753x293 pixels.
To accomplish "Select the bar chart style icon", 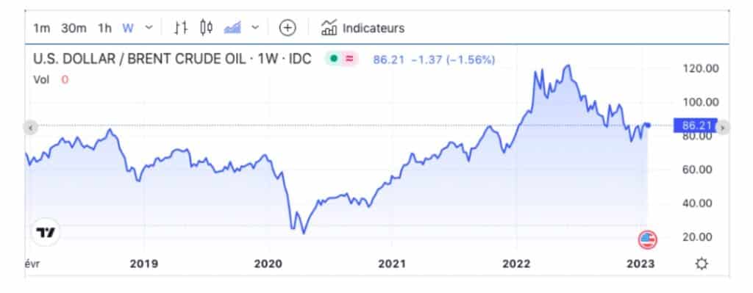I will pos(181,28).
